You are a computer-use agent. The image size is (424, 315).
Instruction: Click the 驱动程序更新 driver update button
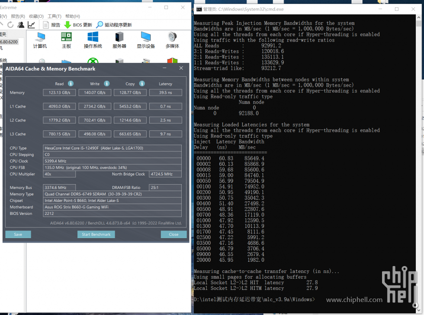114,25
